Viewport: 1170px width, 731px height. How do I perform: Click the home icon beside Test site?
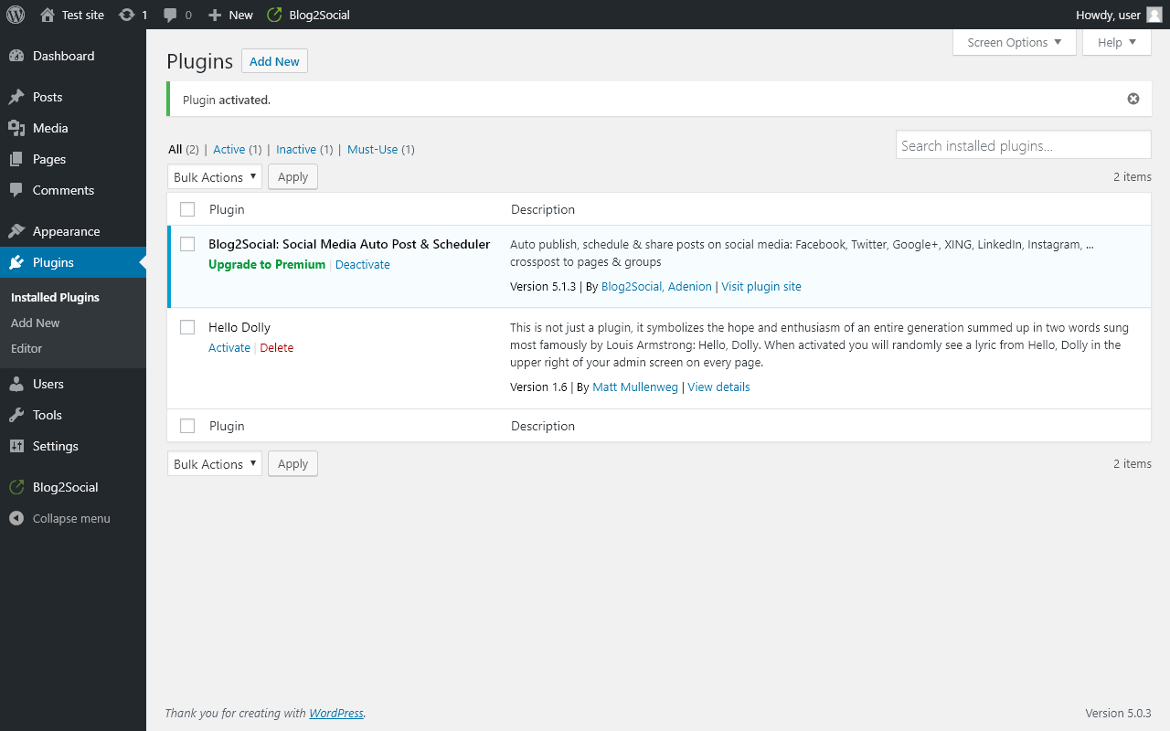[x=48, y=15]
